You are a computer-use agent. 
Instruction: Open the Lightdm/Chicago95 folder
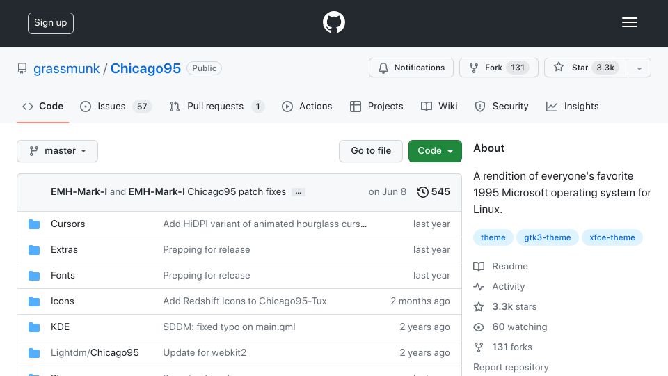pyautogui.click(x=95, y=352)
